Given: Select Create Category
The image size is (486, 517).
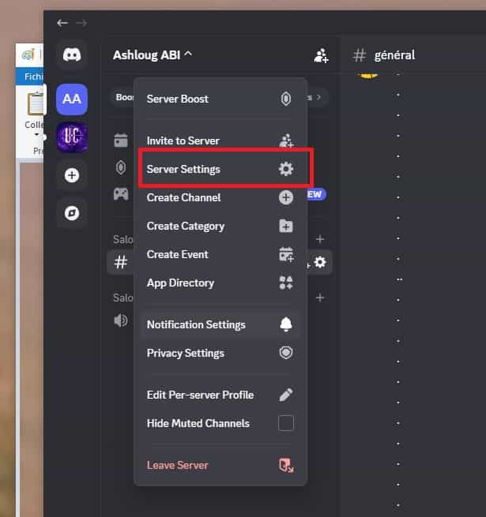Looking at the screenshot, I should pos(220,227).
